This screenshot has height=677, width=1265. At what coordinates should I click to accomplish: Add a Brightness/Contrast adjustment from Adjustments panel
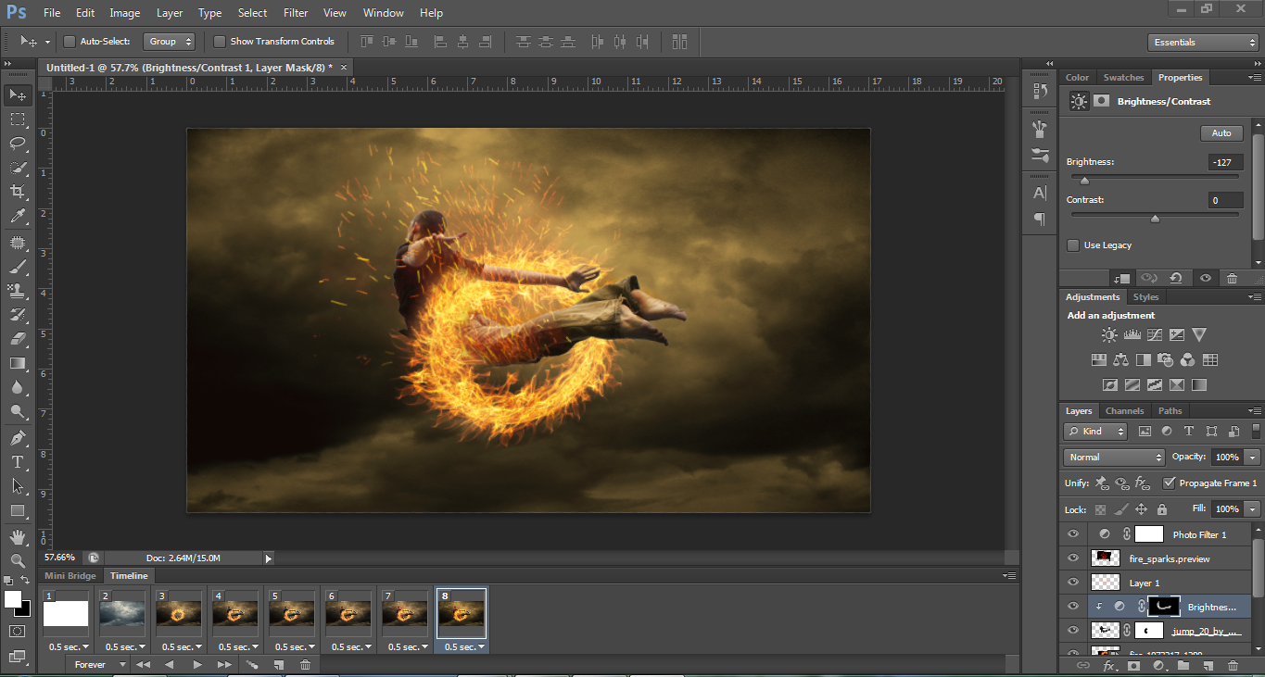[1108, 335]
